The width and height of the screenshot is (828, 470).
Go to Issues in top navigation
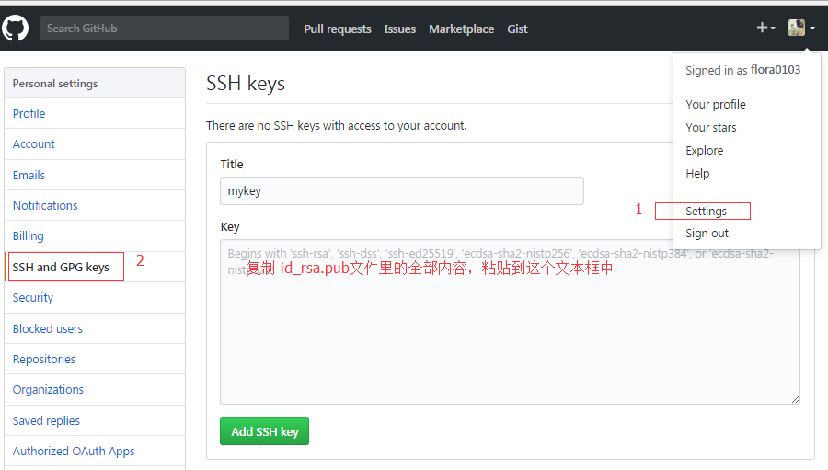[x=399, y=29]
